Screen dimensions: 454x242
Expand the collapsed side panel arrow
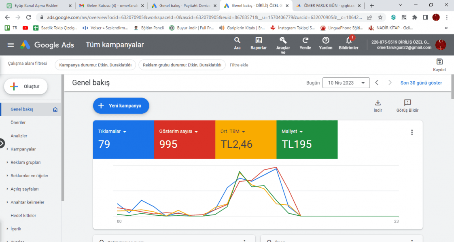click(x=2, y=143)
